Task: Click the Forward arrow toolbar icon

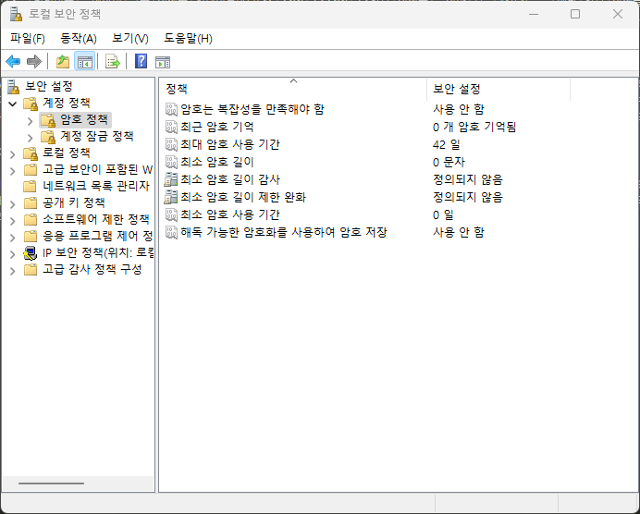Action: click(x=34, y=62)
